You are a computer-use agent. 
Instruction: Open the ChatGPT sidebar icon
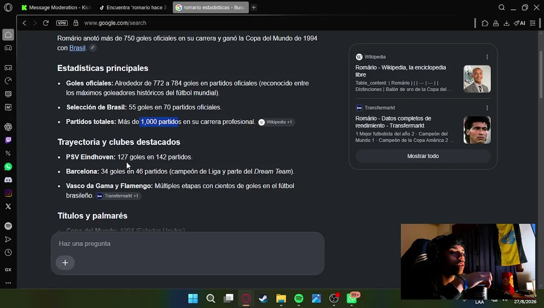click(8, 127)
